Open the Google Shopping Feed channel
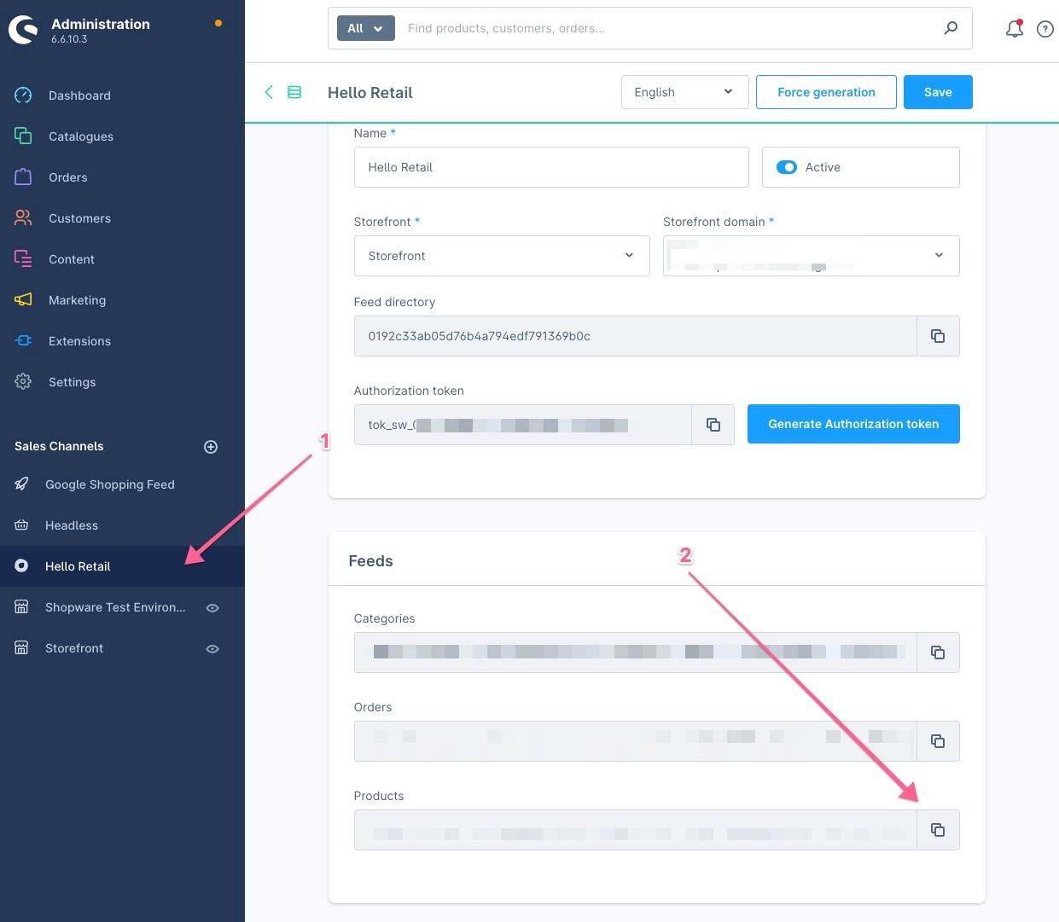This screenshot has height=922, width=1059. (109, 484)
